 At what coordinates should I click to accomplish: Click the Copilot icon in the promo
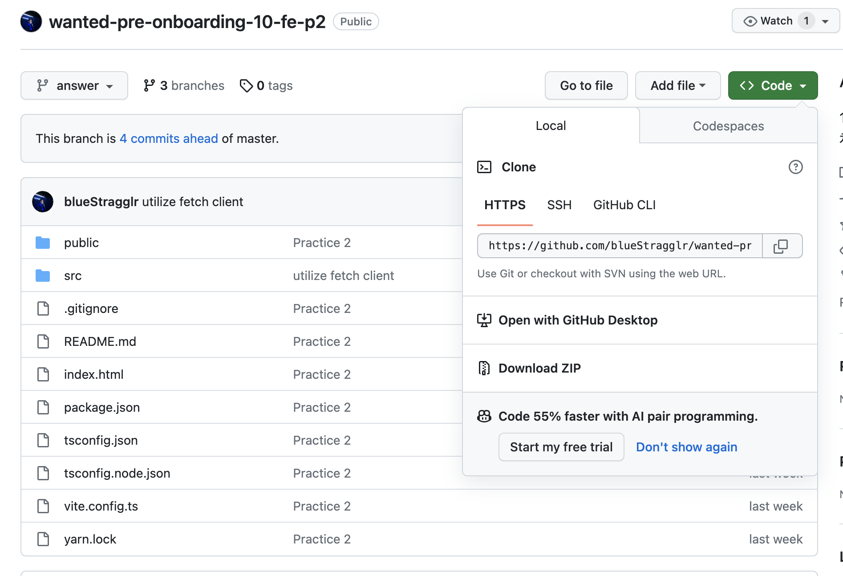click(484, 416)
